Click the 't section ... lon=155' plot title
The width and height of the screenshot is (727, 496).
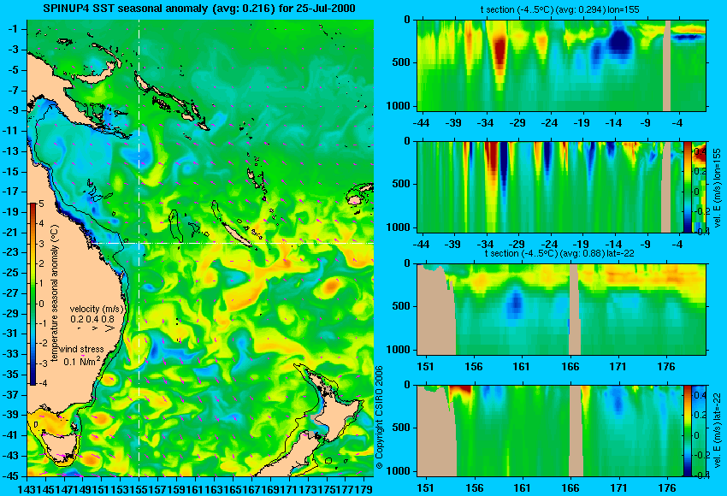coord(559,9)
